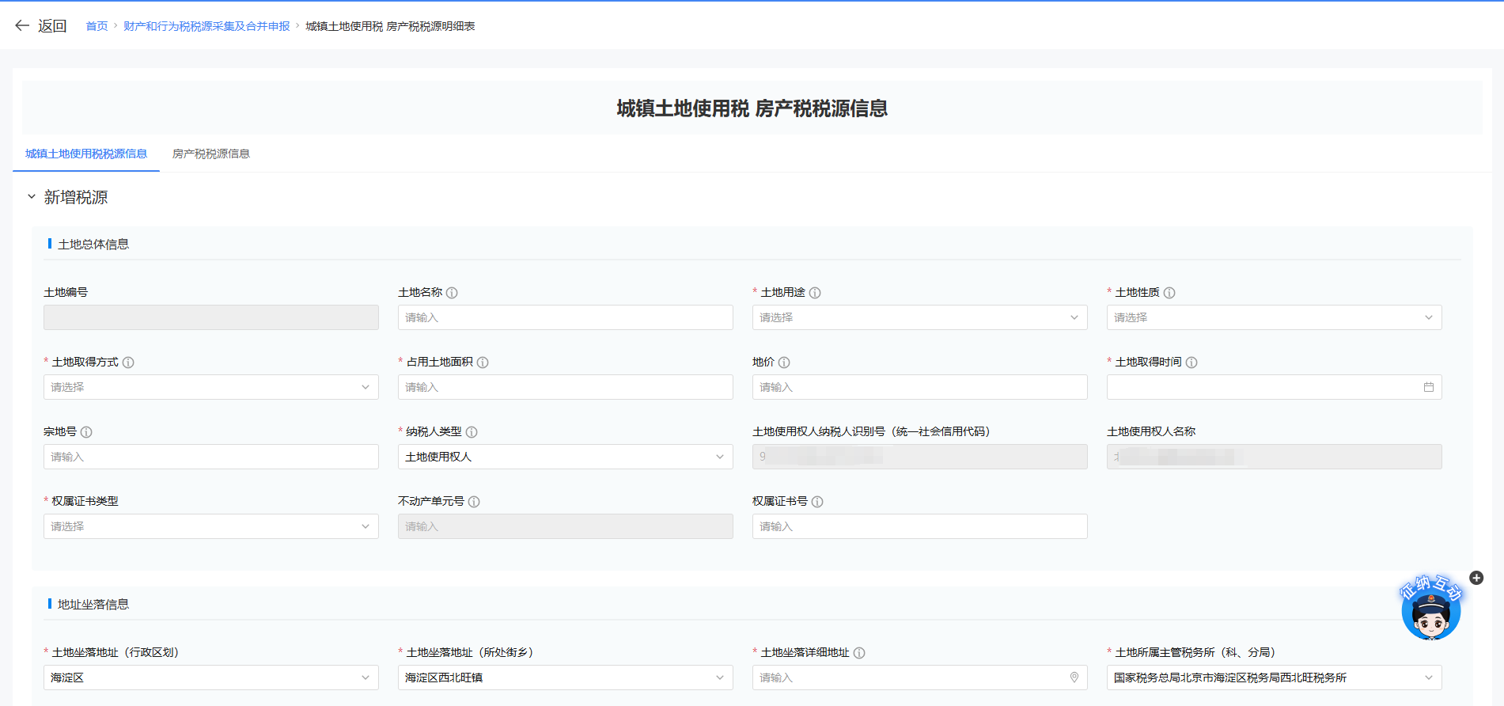Click the 土地取得时间 date field
This screenshot has width=1504, height=706.
(1274, 387)
